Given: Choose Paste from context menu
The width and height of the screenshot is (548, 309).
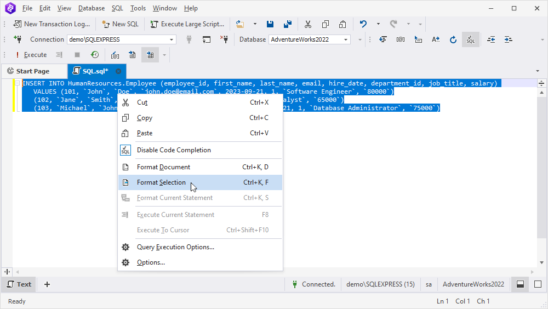Looking at the screenshot, I should [x=200, y=133].
